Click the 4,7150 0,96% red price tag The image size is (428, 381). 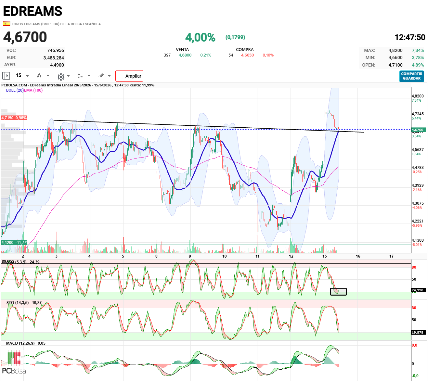click(14, 118)
